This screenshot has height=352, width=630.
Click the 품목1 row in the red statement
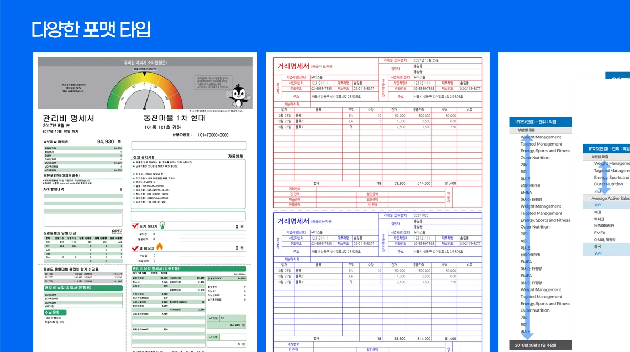(x=377, y=115)
